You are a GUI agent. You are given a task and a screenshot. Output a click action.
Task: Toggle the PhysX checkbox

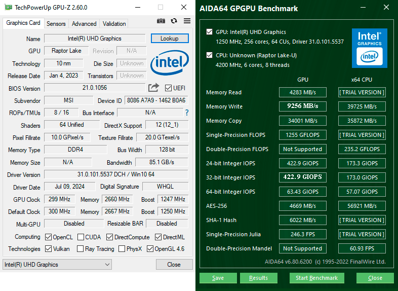point(122,248)
